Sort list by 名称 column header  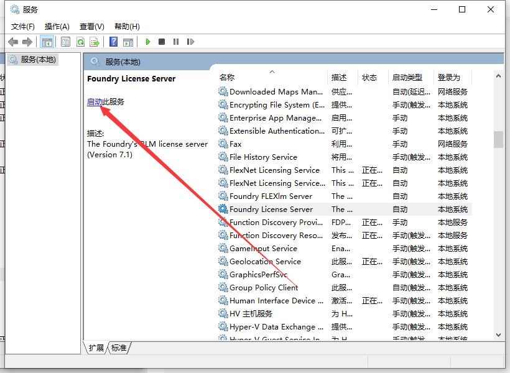(227, 78)
